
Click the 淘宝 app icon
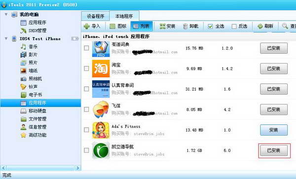[x=101, y=69]
